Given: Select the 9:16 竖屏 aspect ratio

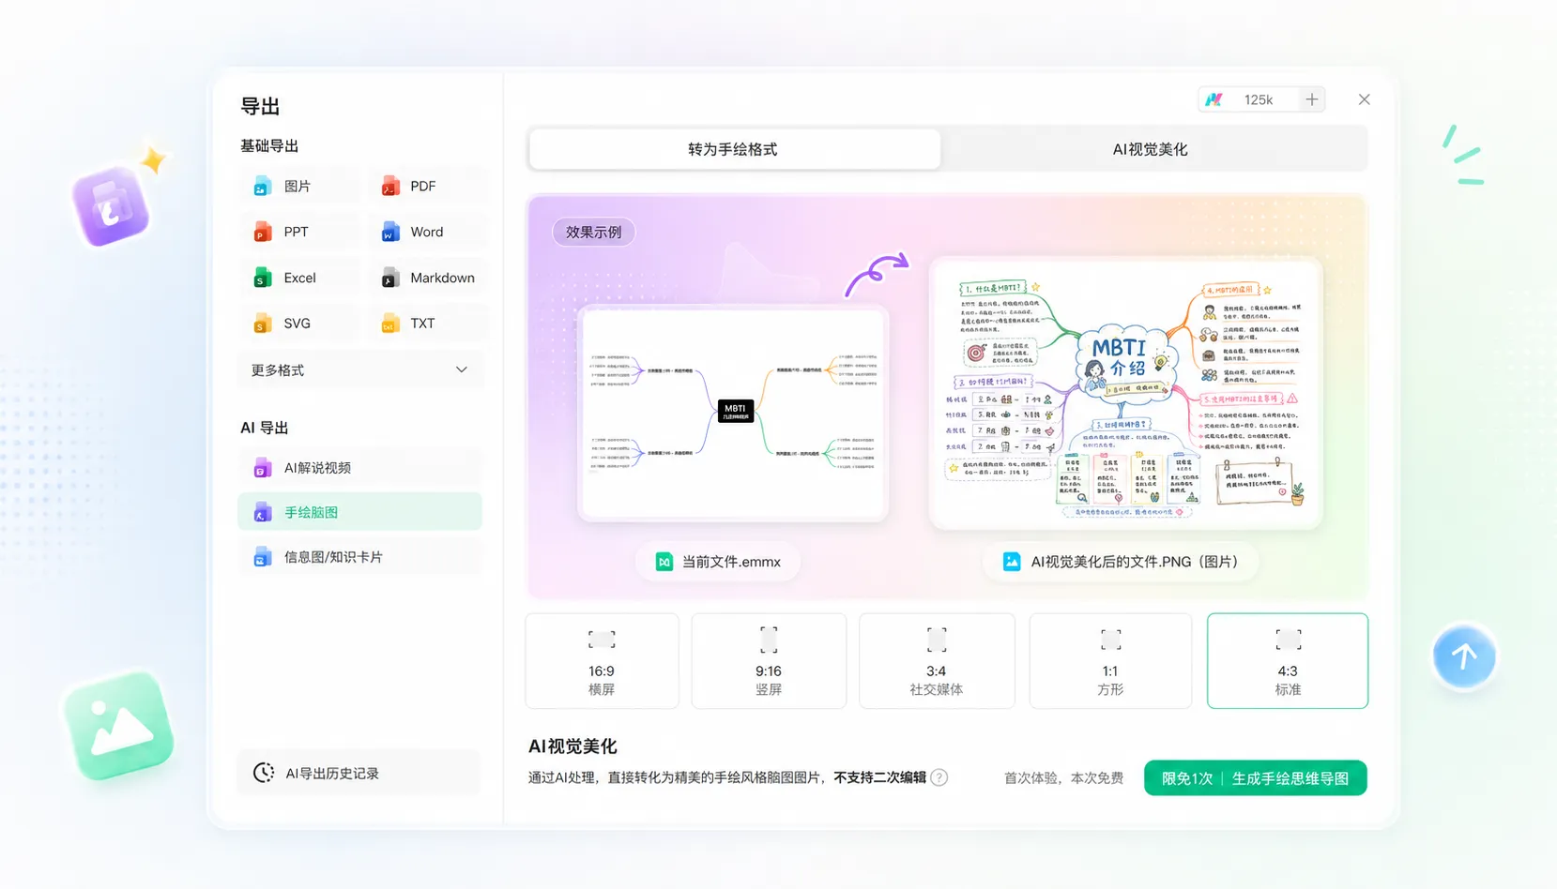Looking at the screenshot, I should click(x=769, y=660).
